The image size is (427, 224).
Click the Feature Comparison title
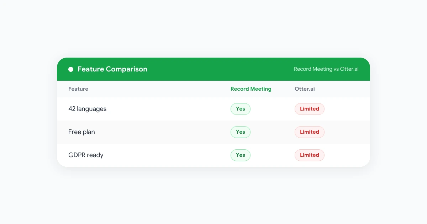(x=112, y=69)
